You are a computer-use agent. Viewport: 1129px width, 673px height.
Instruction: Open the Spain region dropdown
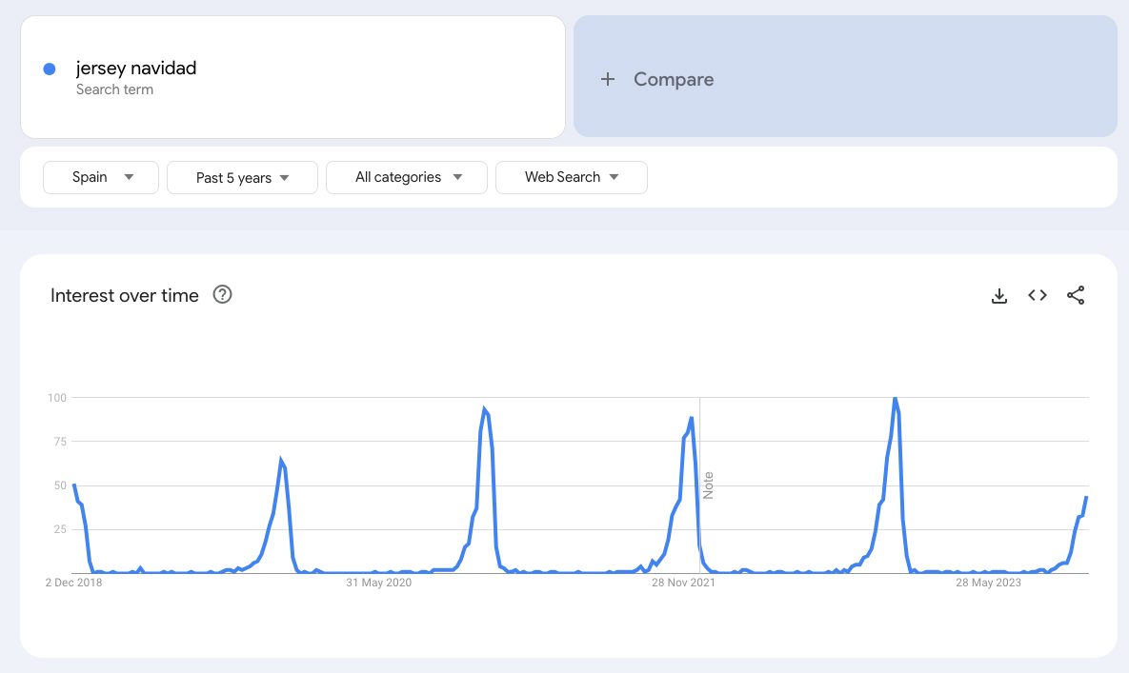[x=100, y=177]
